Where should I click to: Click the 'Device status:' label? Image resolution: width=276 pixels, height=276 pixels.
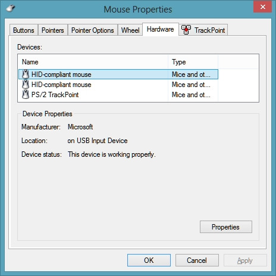[x=42, y=154]
